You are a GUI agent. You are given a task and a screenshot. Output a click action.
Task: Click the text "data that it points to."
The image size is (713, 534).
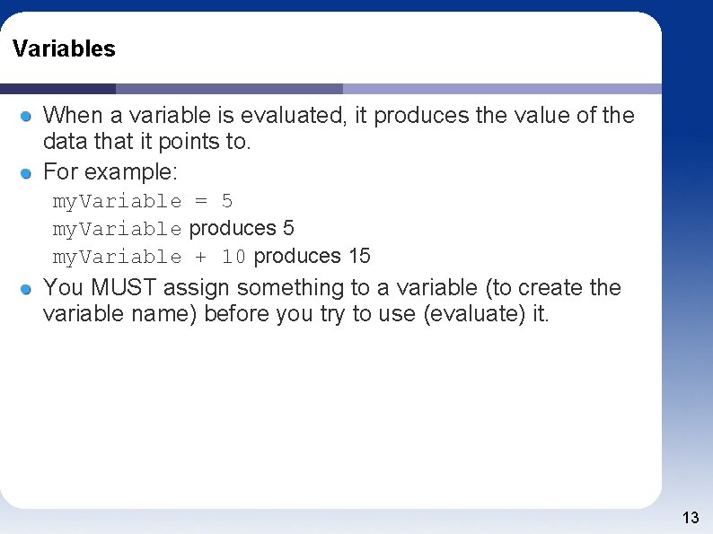tap(147, 143)
